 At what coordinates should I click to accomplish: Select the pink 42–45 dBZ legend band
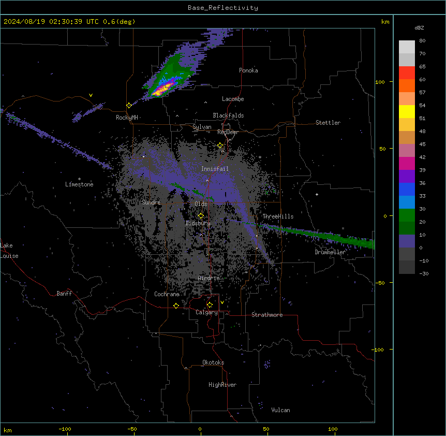click(x=407, y=151)
